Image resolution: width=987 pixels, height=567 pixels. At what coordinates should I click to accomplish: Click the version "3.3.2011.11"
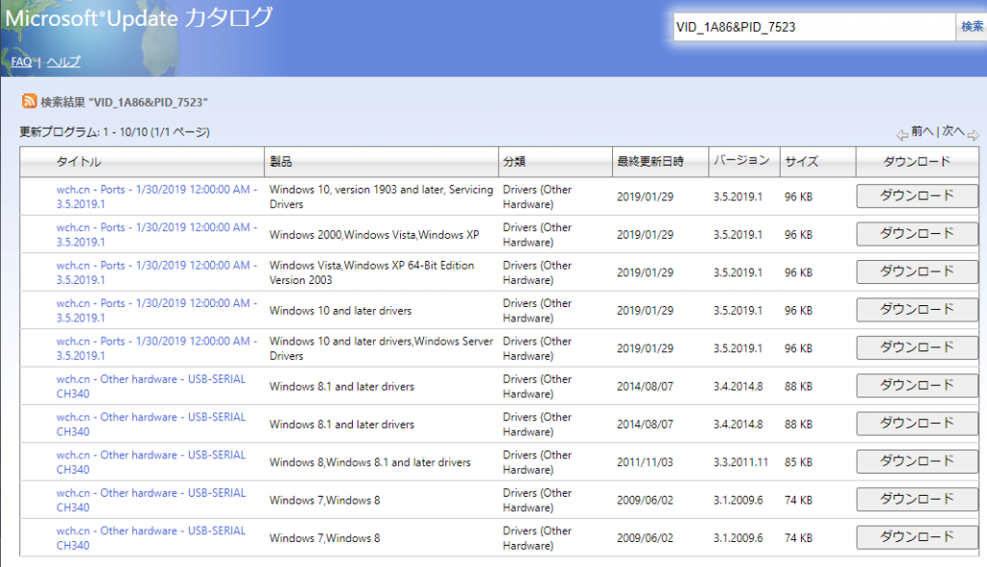pos(741,462)
